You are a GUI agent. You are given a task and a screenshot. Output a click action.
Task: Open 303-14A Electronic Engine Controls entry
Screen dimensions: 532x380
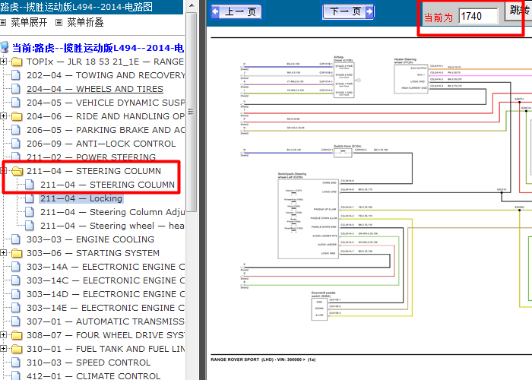point(106,267)
